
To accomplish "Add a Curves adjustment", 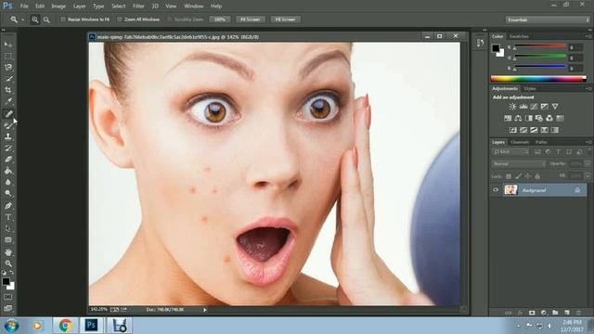I will [x=534, y=107].
